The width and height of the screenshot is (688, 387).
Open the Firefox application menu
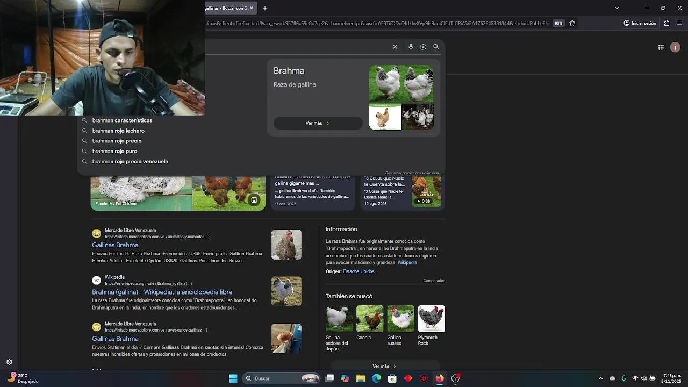pyautogui.click(x=680, y=23)
